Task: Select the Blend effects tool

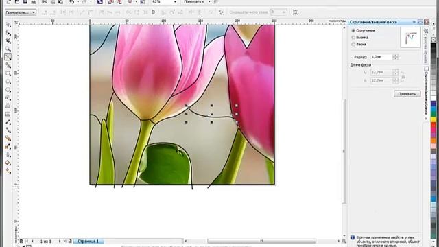Action: pos(8,139)
